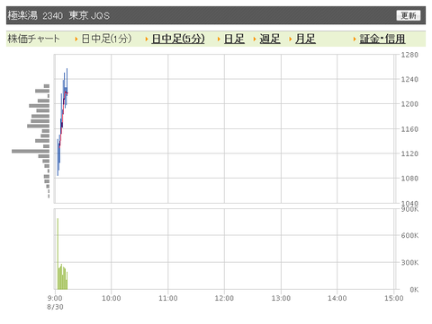Switch to the 日足 daily chart
Viewport: 432px width, 324px height.
pos(234,39)
